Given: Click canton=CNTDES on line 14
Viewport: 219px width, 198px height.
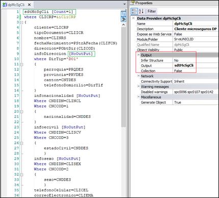Looking at the screenshot, I should click(x=60, y=80).
